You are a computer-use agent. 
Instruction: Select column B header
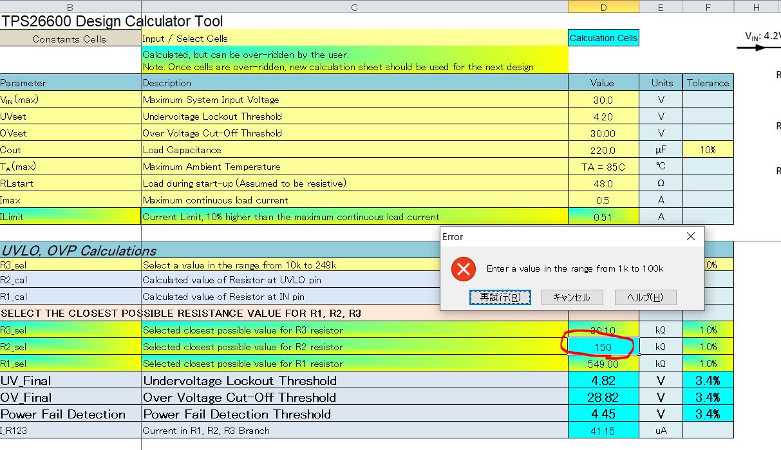(x=70, y=6)
